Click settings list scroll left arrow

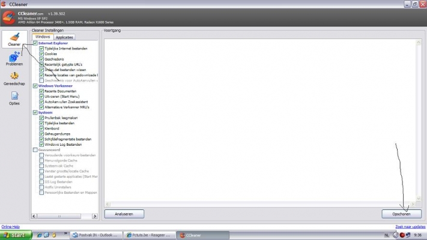click(34, 216)
